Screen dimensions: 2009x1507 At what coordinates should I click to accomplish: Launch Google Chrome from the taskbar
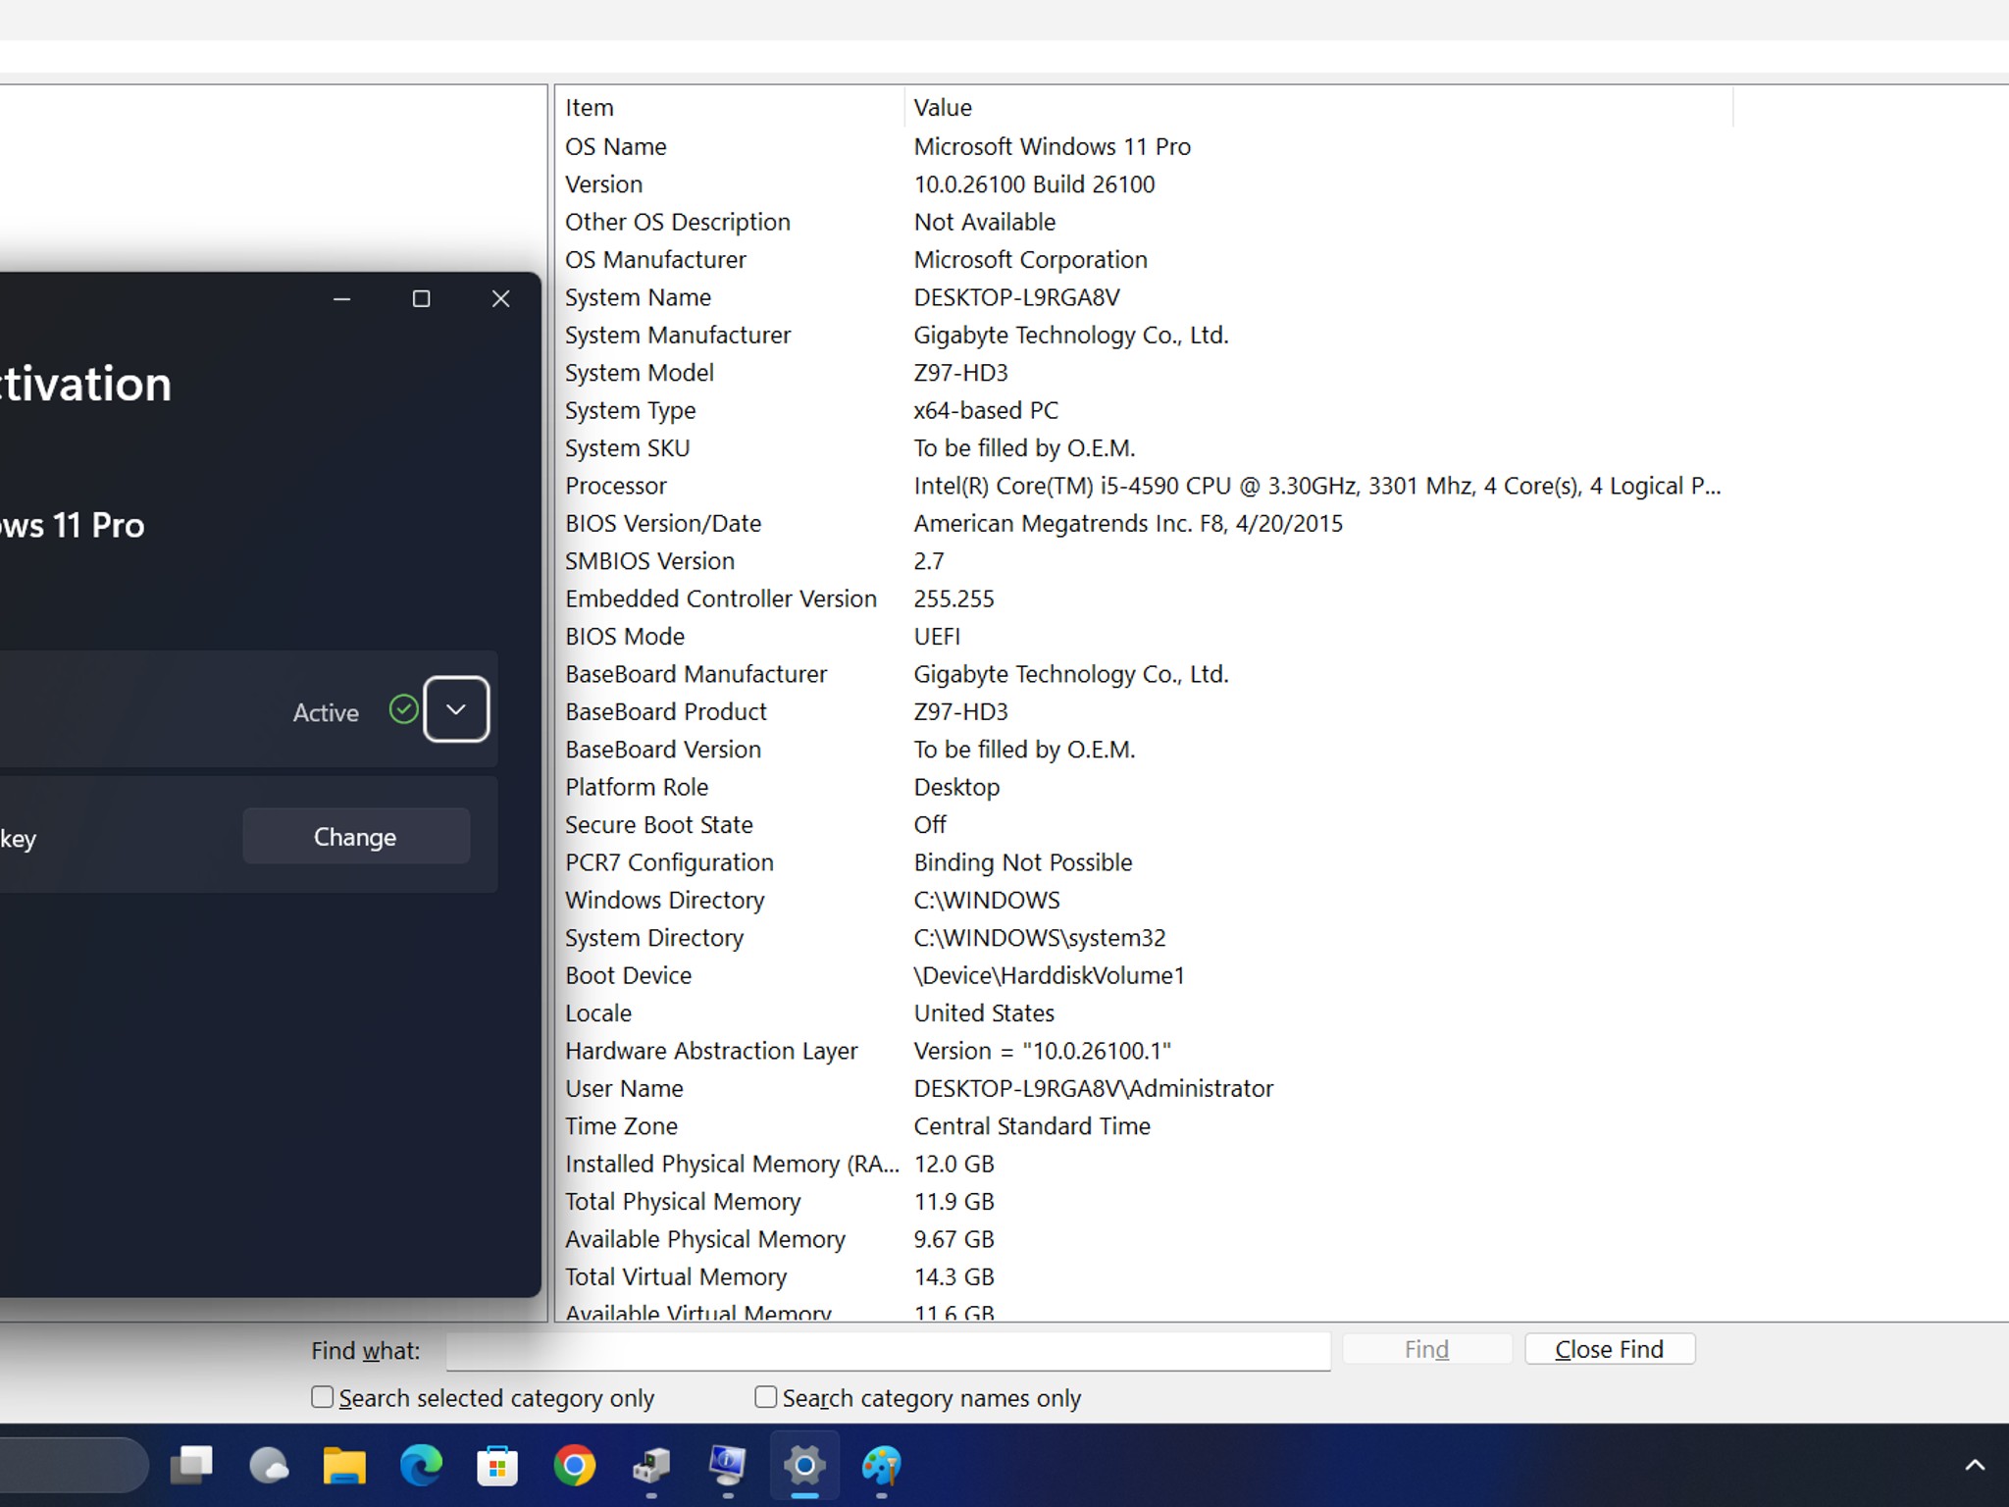point(574,1466)
